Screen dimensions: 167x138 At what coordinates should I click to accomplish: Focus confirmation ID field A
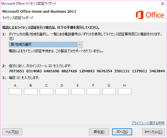coord(15,91)
